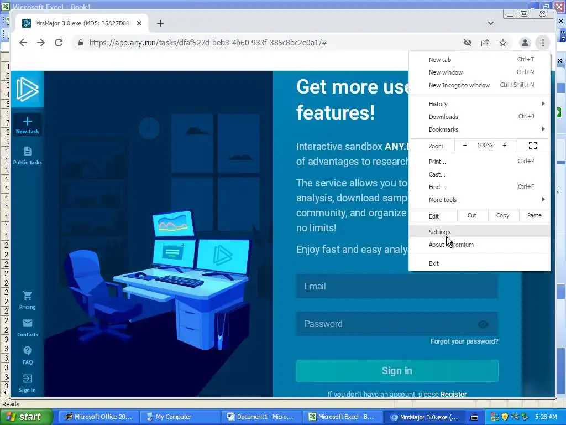Click New task in the sidebar
The width and height of the screenshot is (566, 425).
click(28, 125)
